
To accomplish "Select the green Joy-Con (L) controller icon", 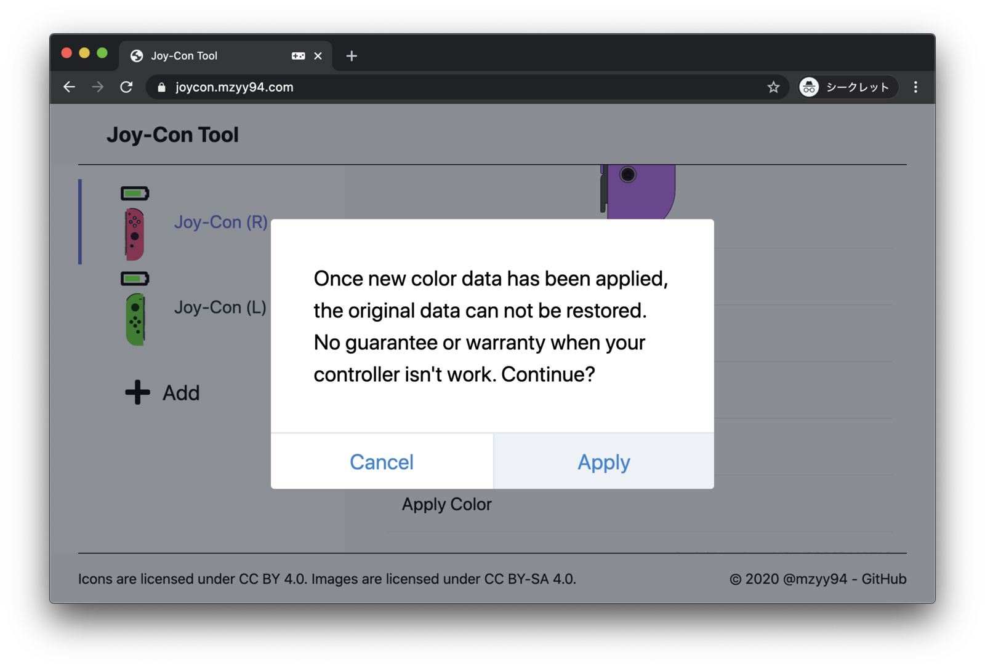I will pyautogui.click(x=135, y=319).
